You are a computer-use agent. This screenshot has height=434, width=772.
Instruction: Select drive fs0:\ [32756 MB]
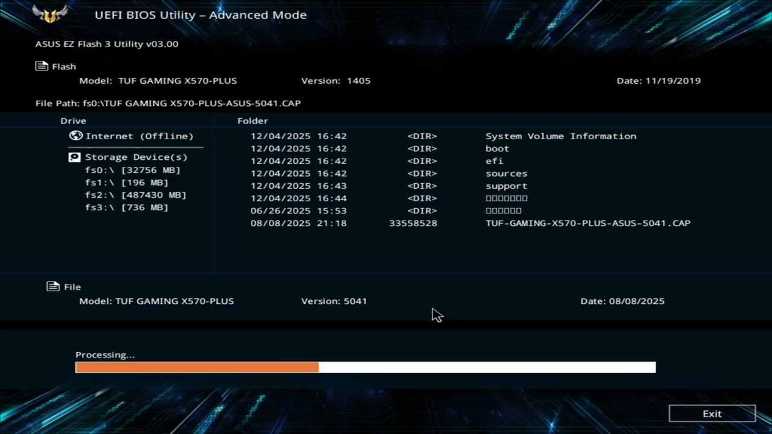[x=133, y=170]
